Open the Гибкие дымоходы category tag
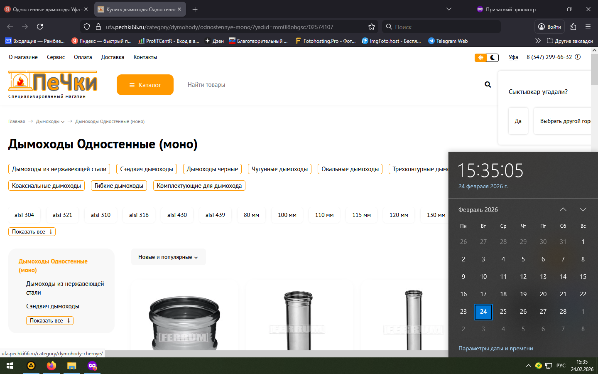 point(119,186)
